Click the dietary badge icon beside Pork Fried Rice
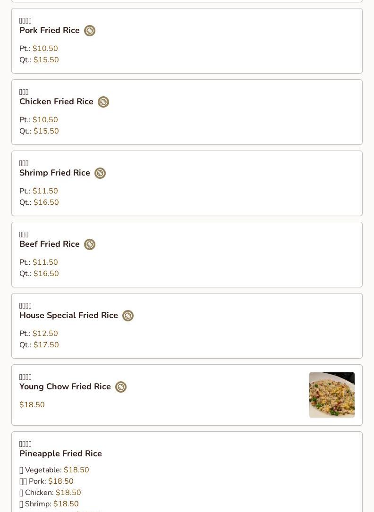This screenshot has width=374, height=512. tap(90, 31)
